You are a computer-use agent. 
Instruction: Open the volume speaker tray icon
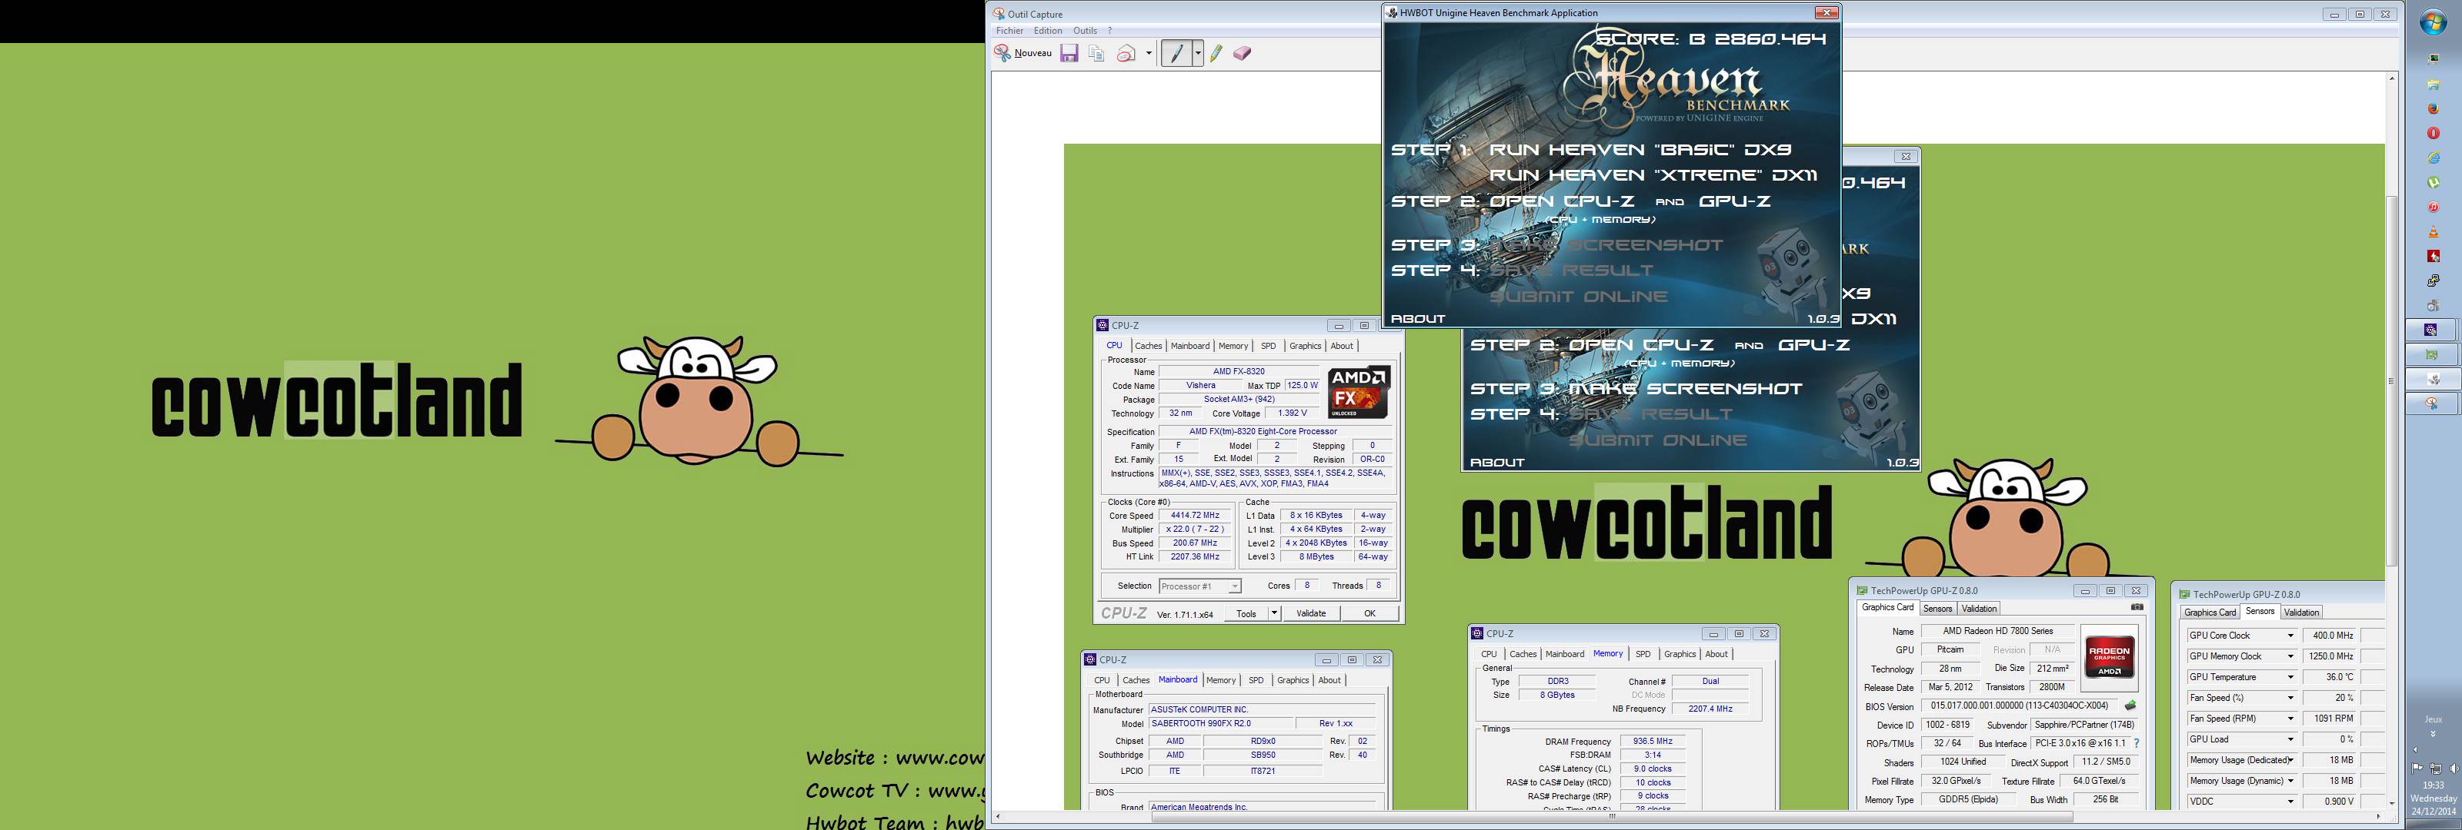(x=2454, y=768)
